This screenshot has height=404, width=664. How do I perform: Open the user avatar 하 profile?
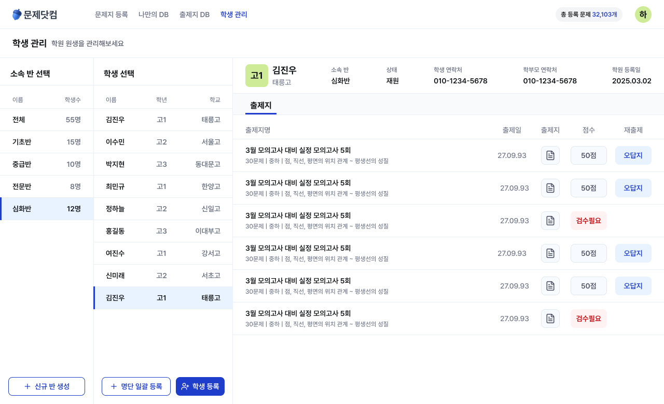pyautogui.click(x=643, y=15)
